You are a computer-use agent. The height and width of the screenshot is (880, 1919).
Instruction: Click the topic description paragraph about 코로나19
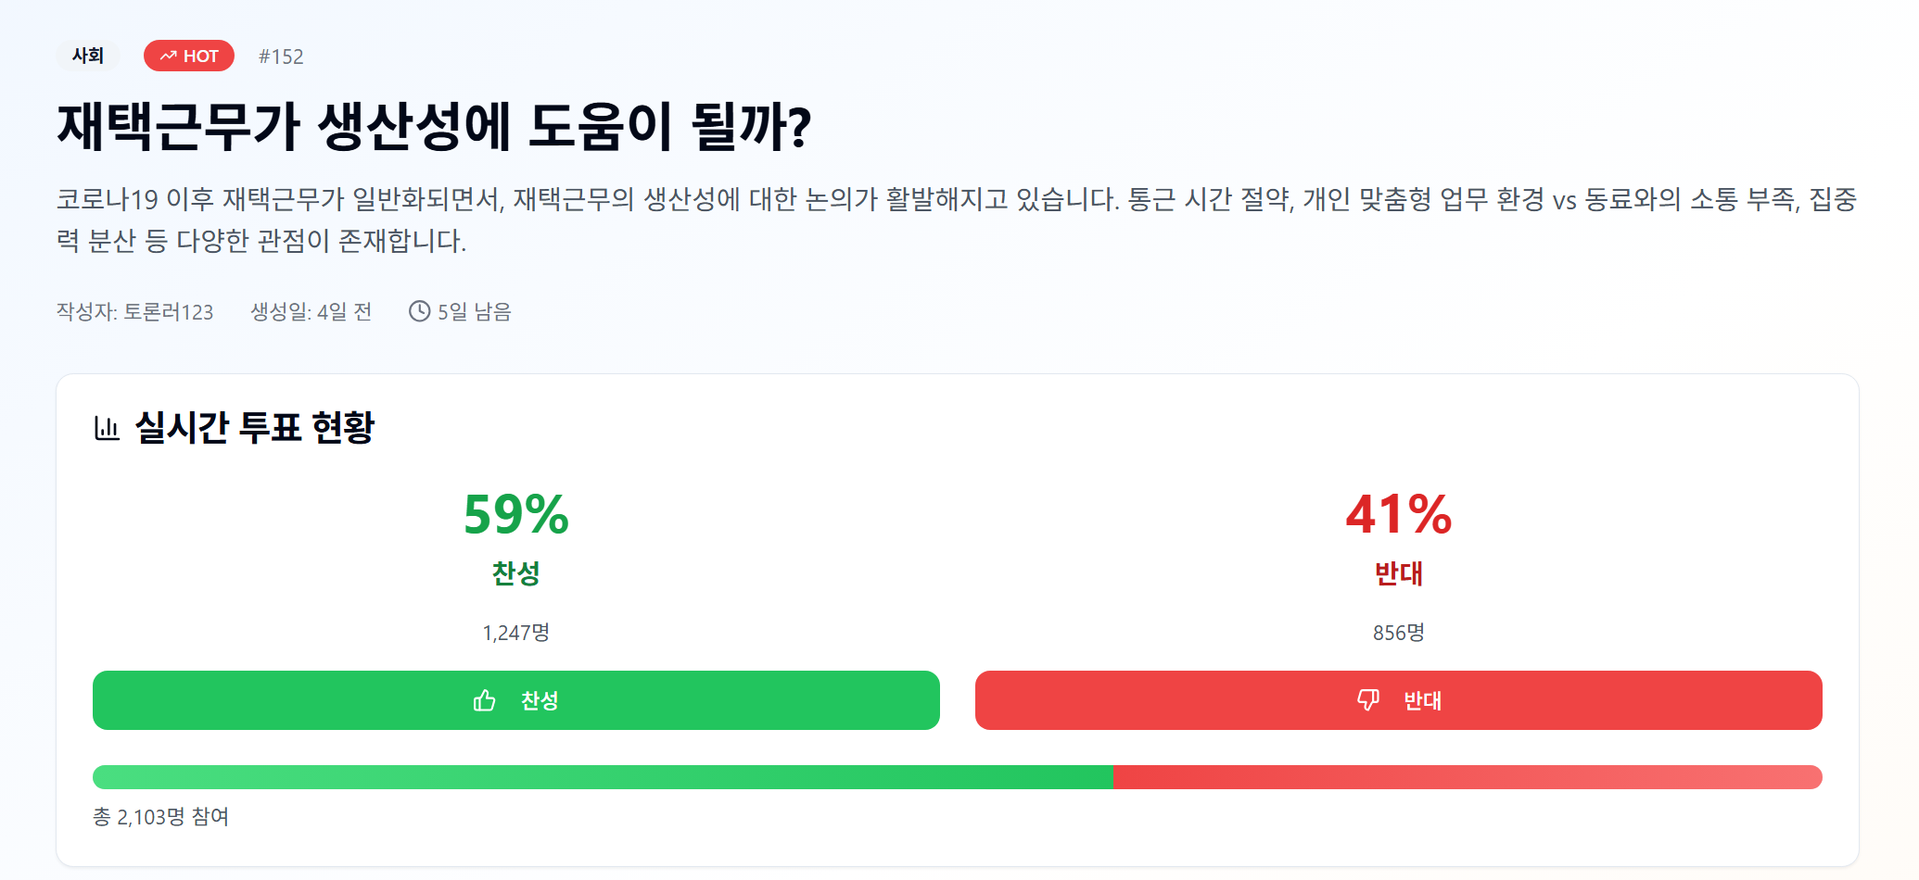coord(955,220)
